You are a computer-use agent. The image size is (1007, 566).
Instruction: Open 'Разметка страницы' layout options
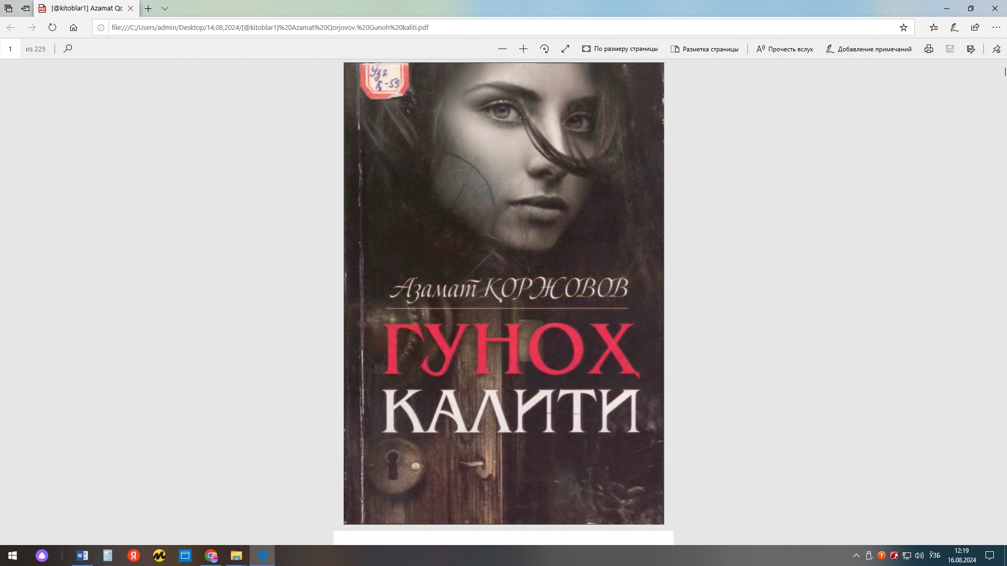704,49
